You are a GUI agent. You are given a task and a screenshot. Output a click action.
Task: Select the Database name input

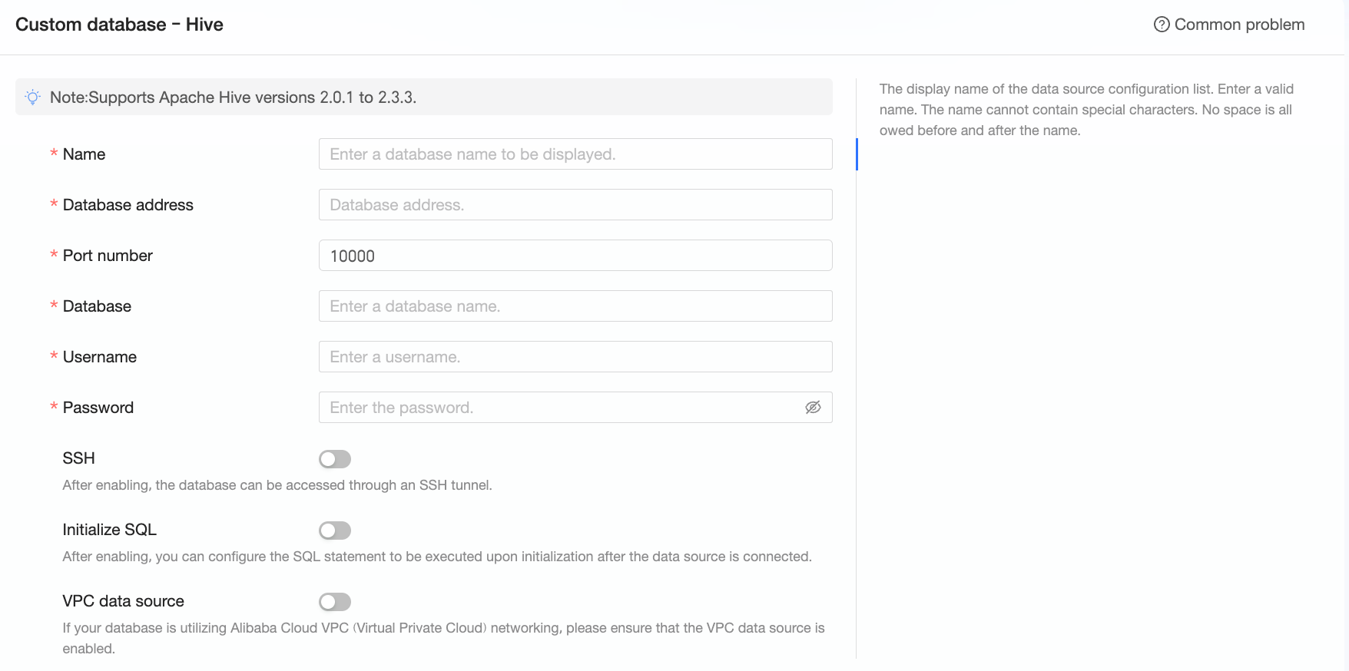point(575,306)
